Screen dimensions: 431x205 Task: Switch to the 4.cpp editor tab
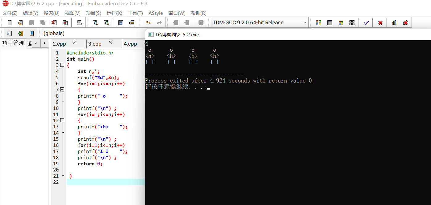point(131,44)
